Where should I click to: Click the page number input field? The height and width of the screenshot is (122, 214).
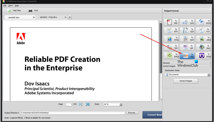point(69,104)
